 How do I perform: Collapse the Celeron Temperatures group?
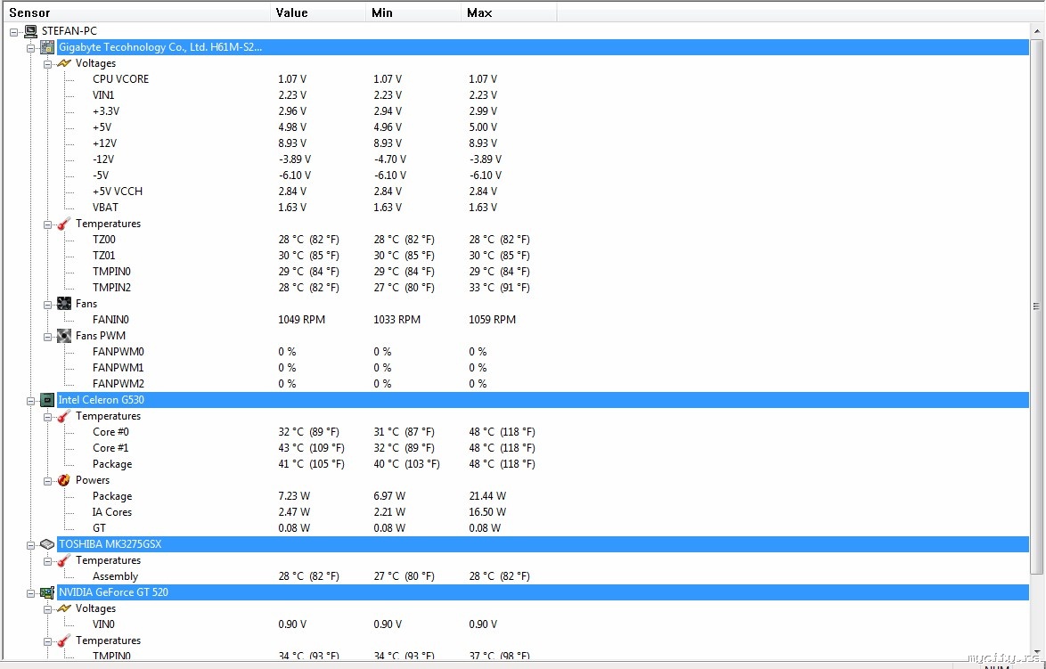coord(48,417)
